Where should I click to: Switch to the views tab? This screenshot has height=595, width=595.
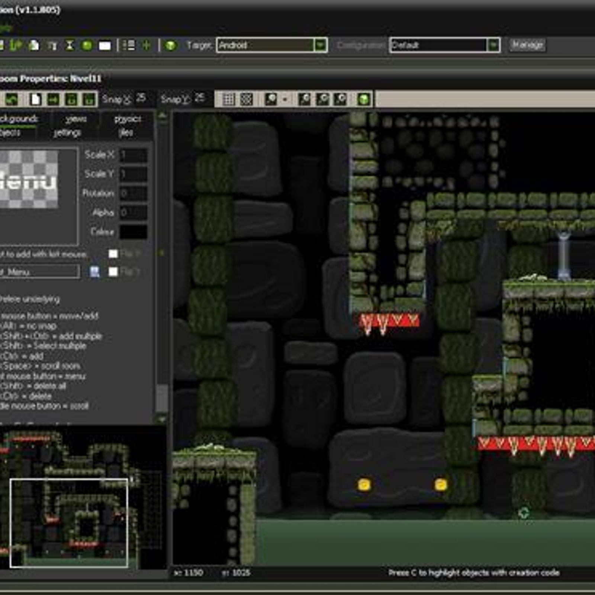tap(76, 119)
